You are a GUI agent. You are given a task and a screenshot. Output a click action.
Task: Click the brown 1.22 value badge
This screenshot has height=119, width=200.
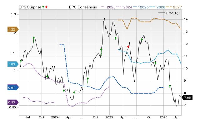pos(13,29)
